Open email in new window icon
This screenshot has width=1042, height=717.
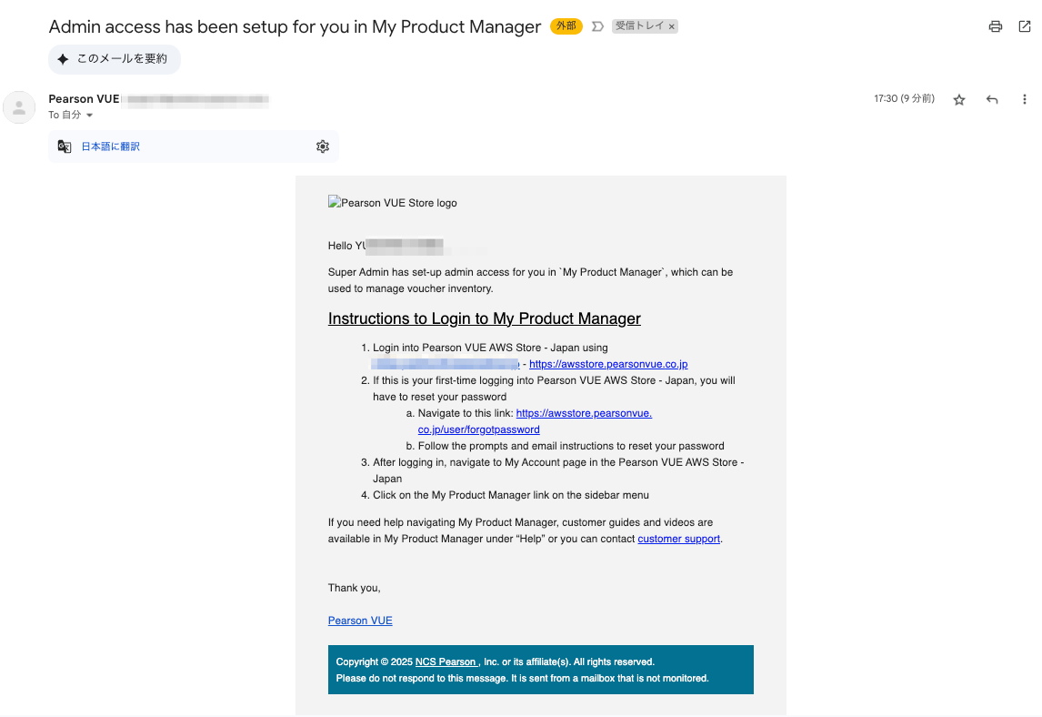[1024, 26]
